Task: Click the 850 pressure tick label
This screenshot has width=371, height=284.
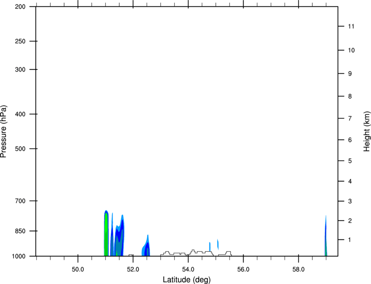Action: 20,231
